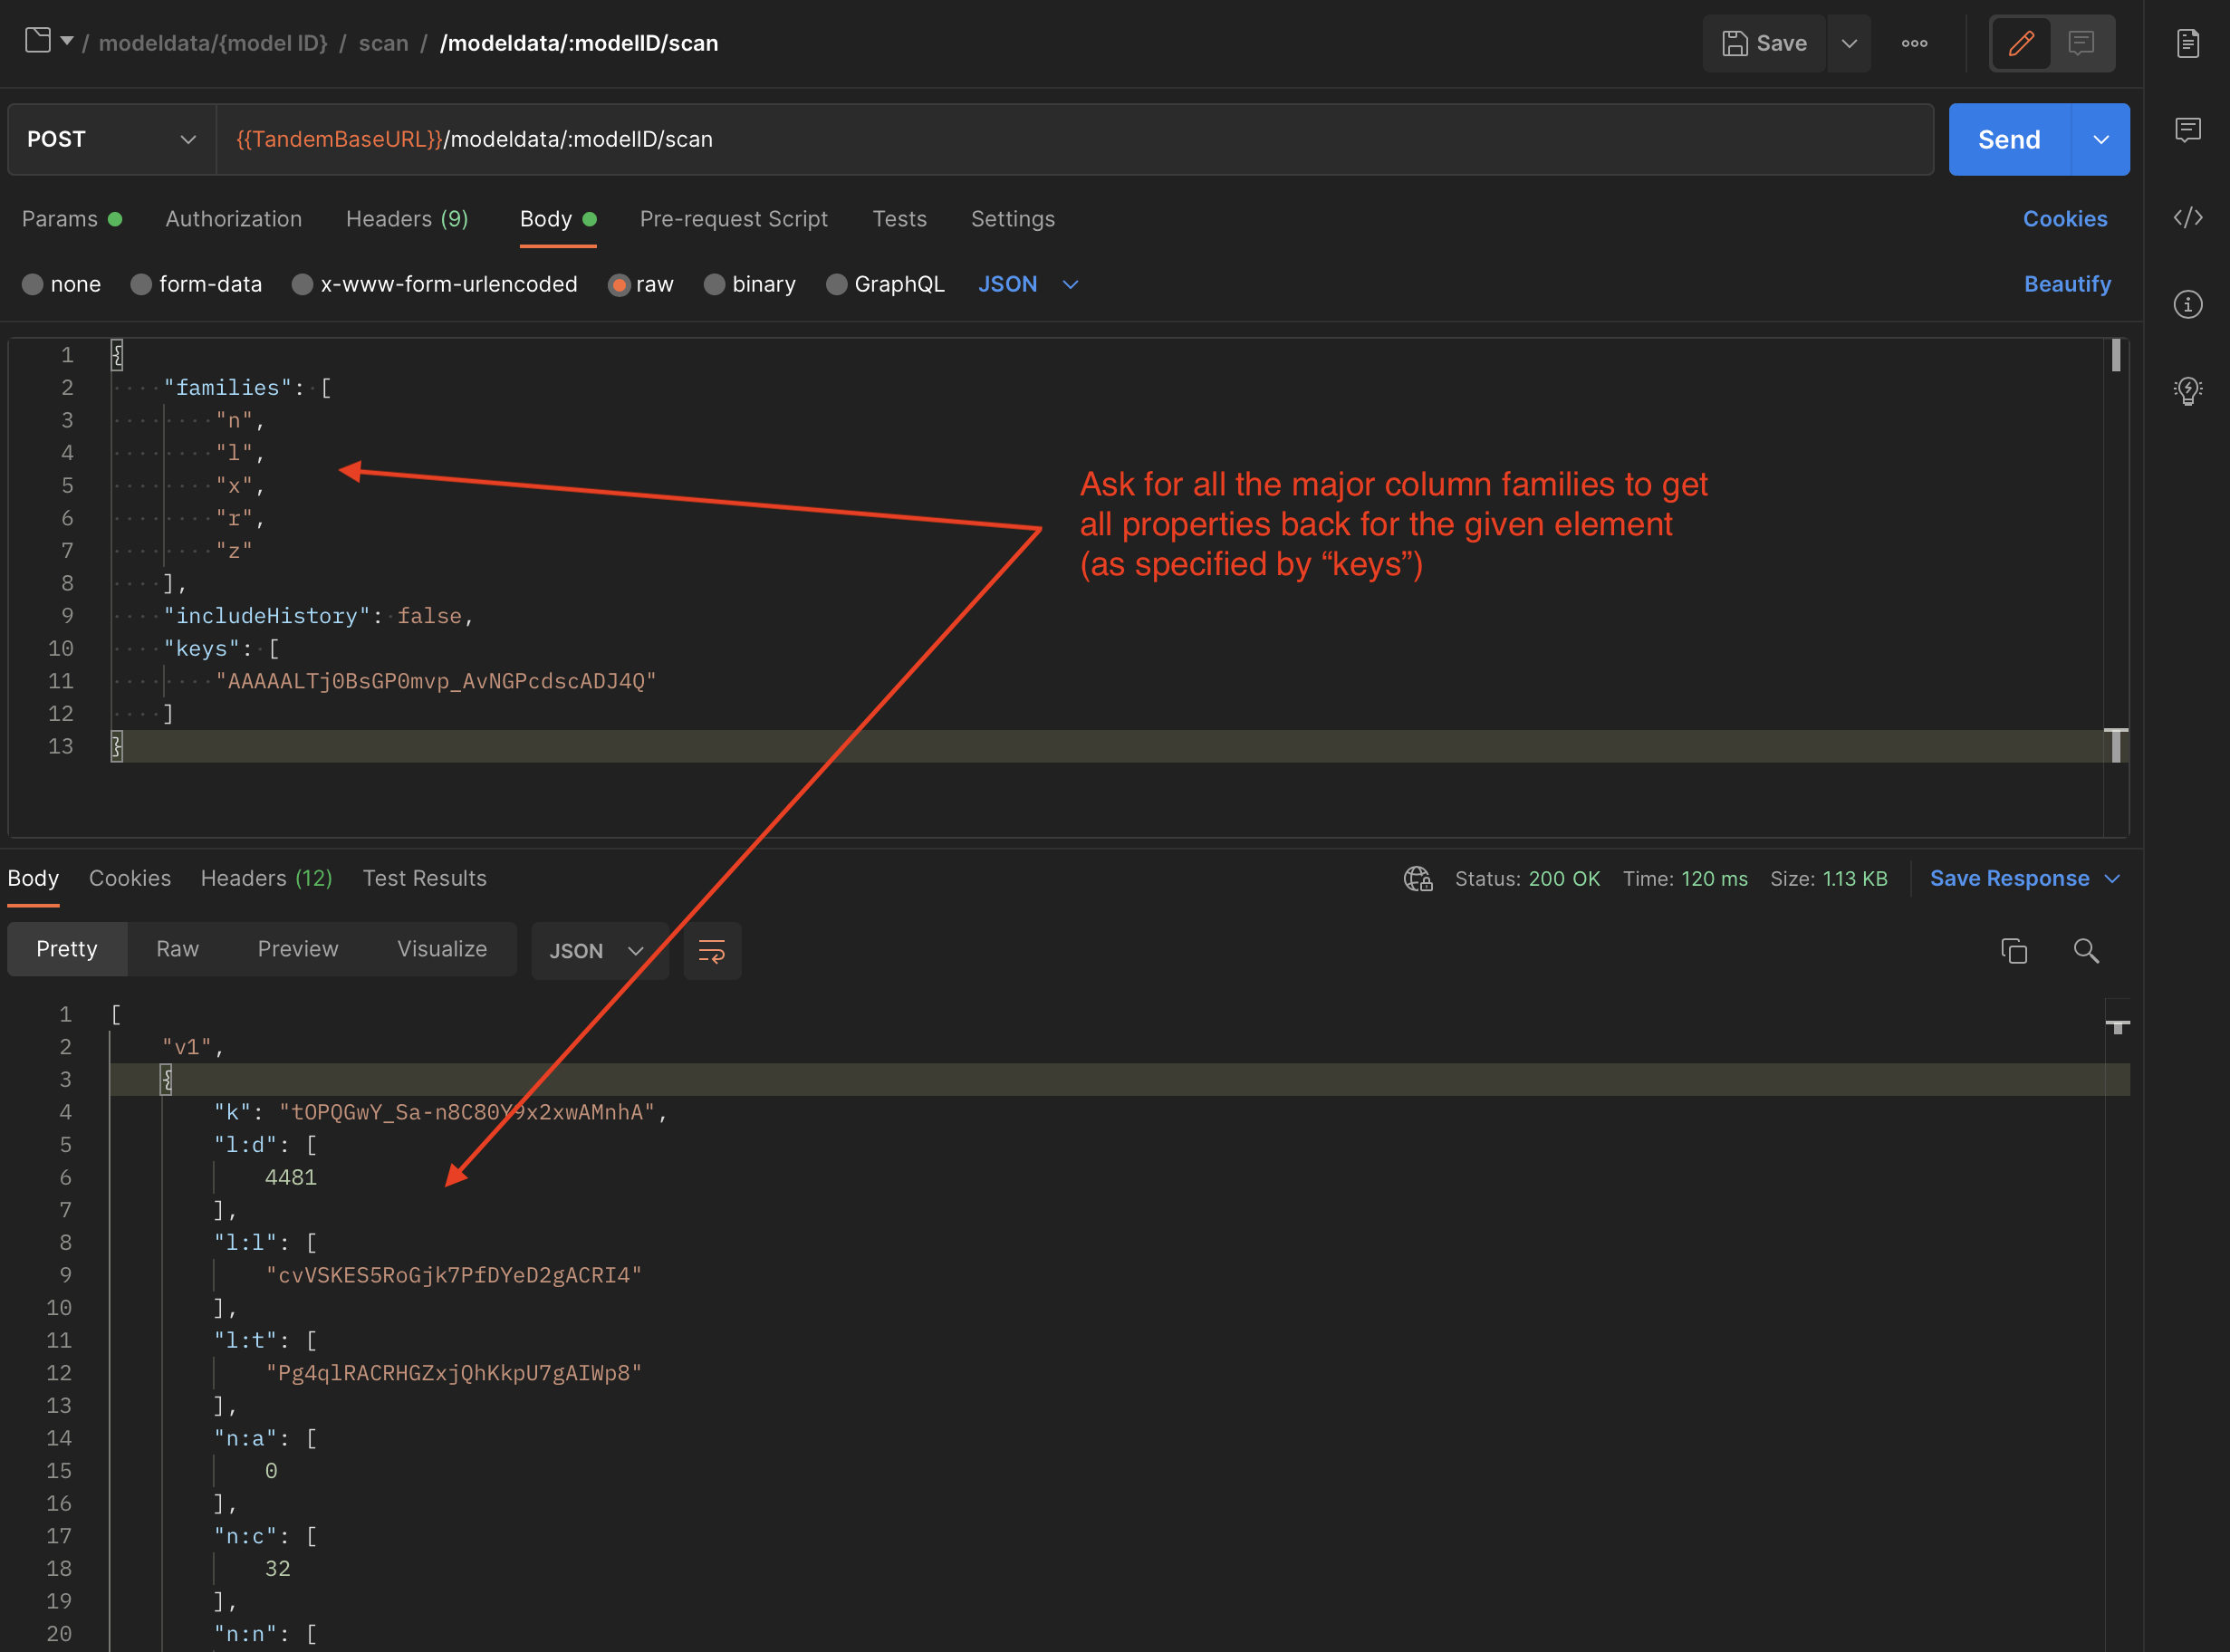Click the request URL input field
Viewport: 2230px width, 1652px height.
1075,139
